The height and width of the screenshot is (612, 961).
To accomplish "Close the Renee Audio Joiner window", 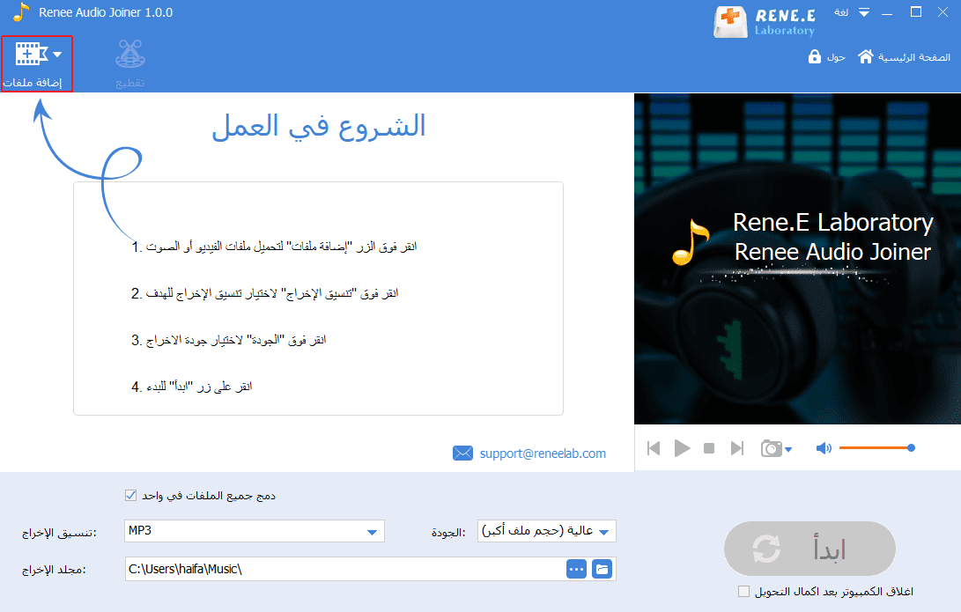I will pos(943,11).
